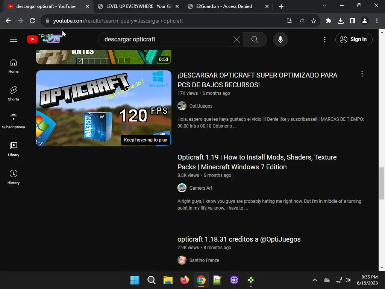Clear the search box with the X icon

point(237,39)
